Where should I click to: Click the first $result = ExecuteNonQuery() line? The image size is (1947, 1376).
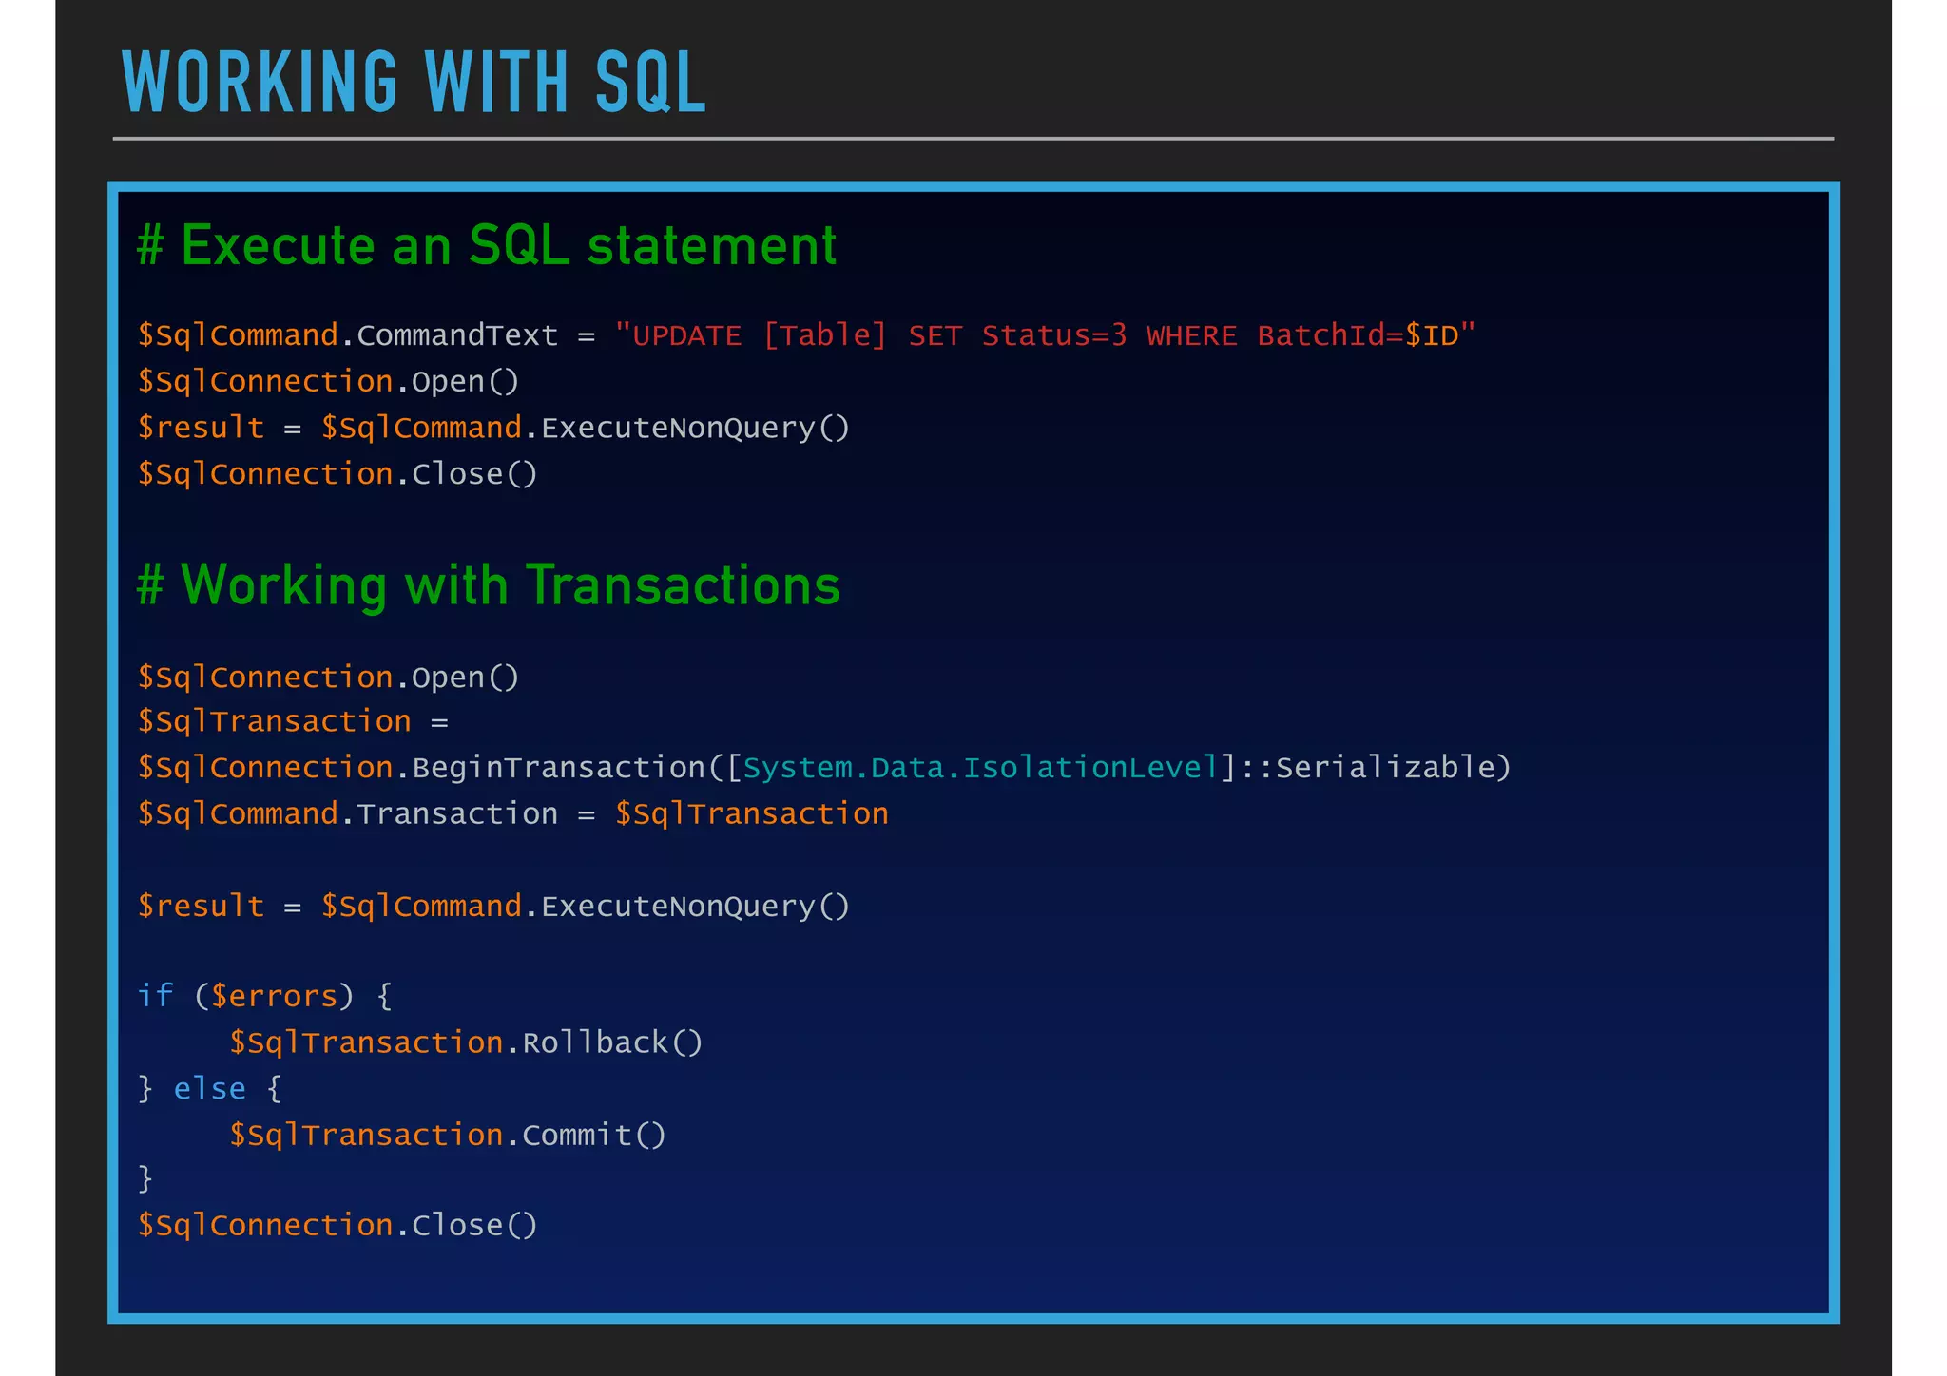[x=493, y=429]
